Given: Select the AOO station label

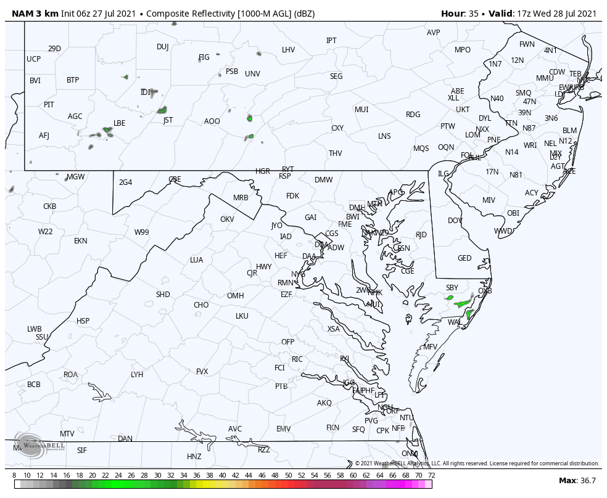Looking at the screenshot, I should (x=212, y=121).
